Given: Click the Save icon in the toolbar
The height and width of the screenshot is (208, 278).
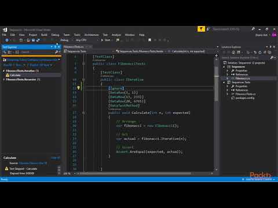Looking at the screenshot, I should pos(33,40).
